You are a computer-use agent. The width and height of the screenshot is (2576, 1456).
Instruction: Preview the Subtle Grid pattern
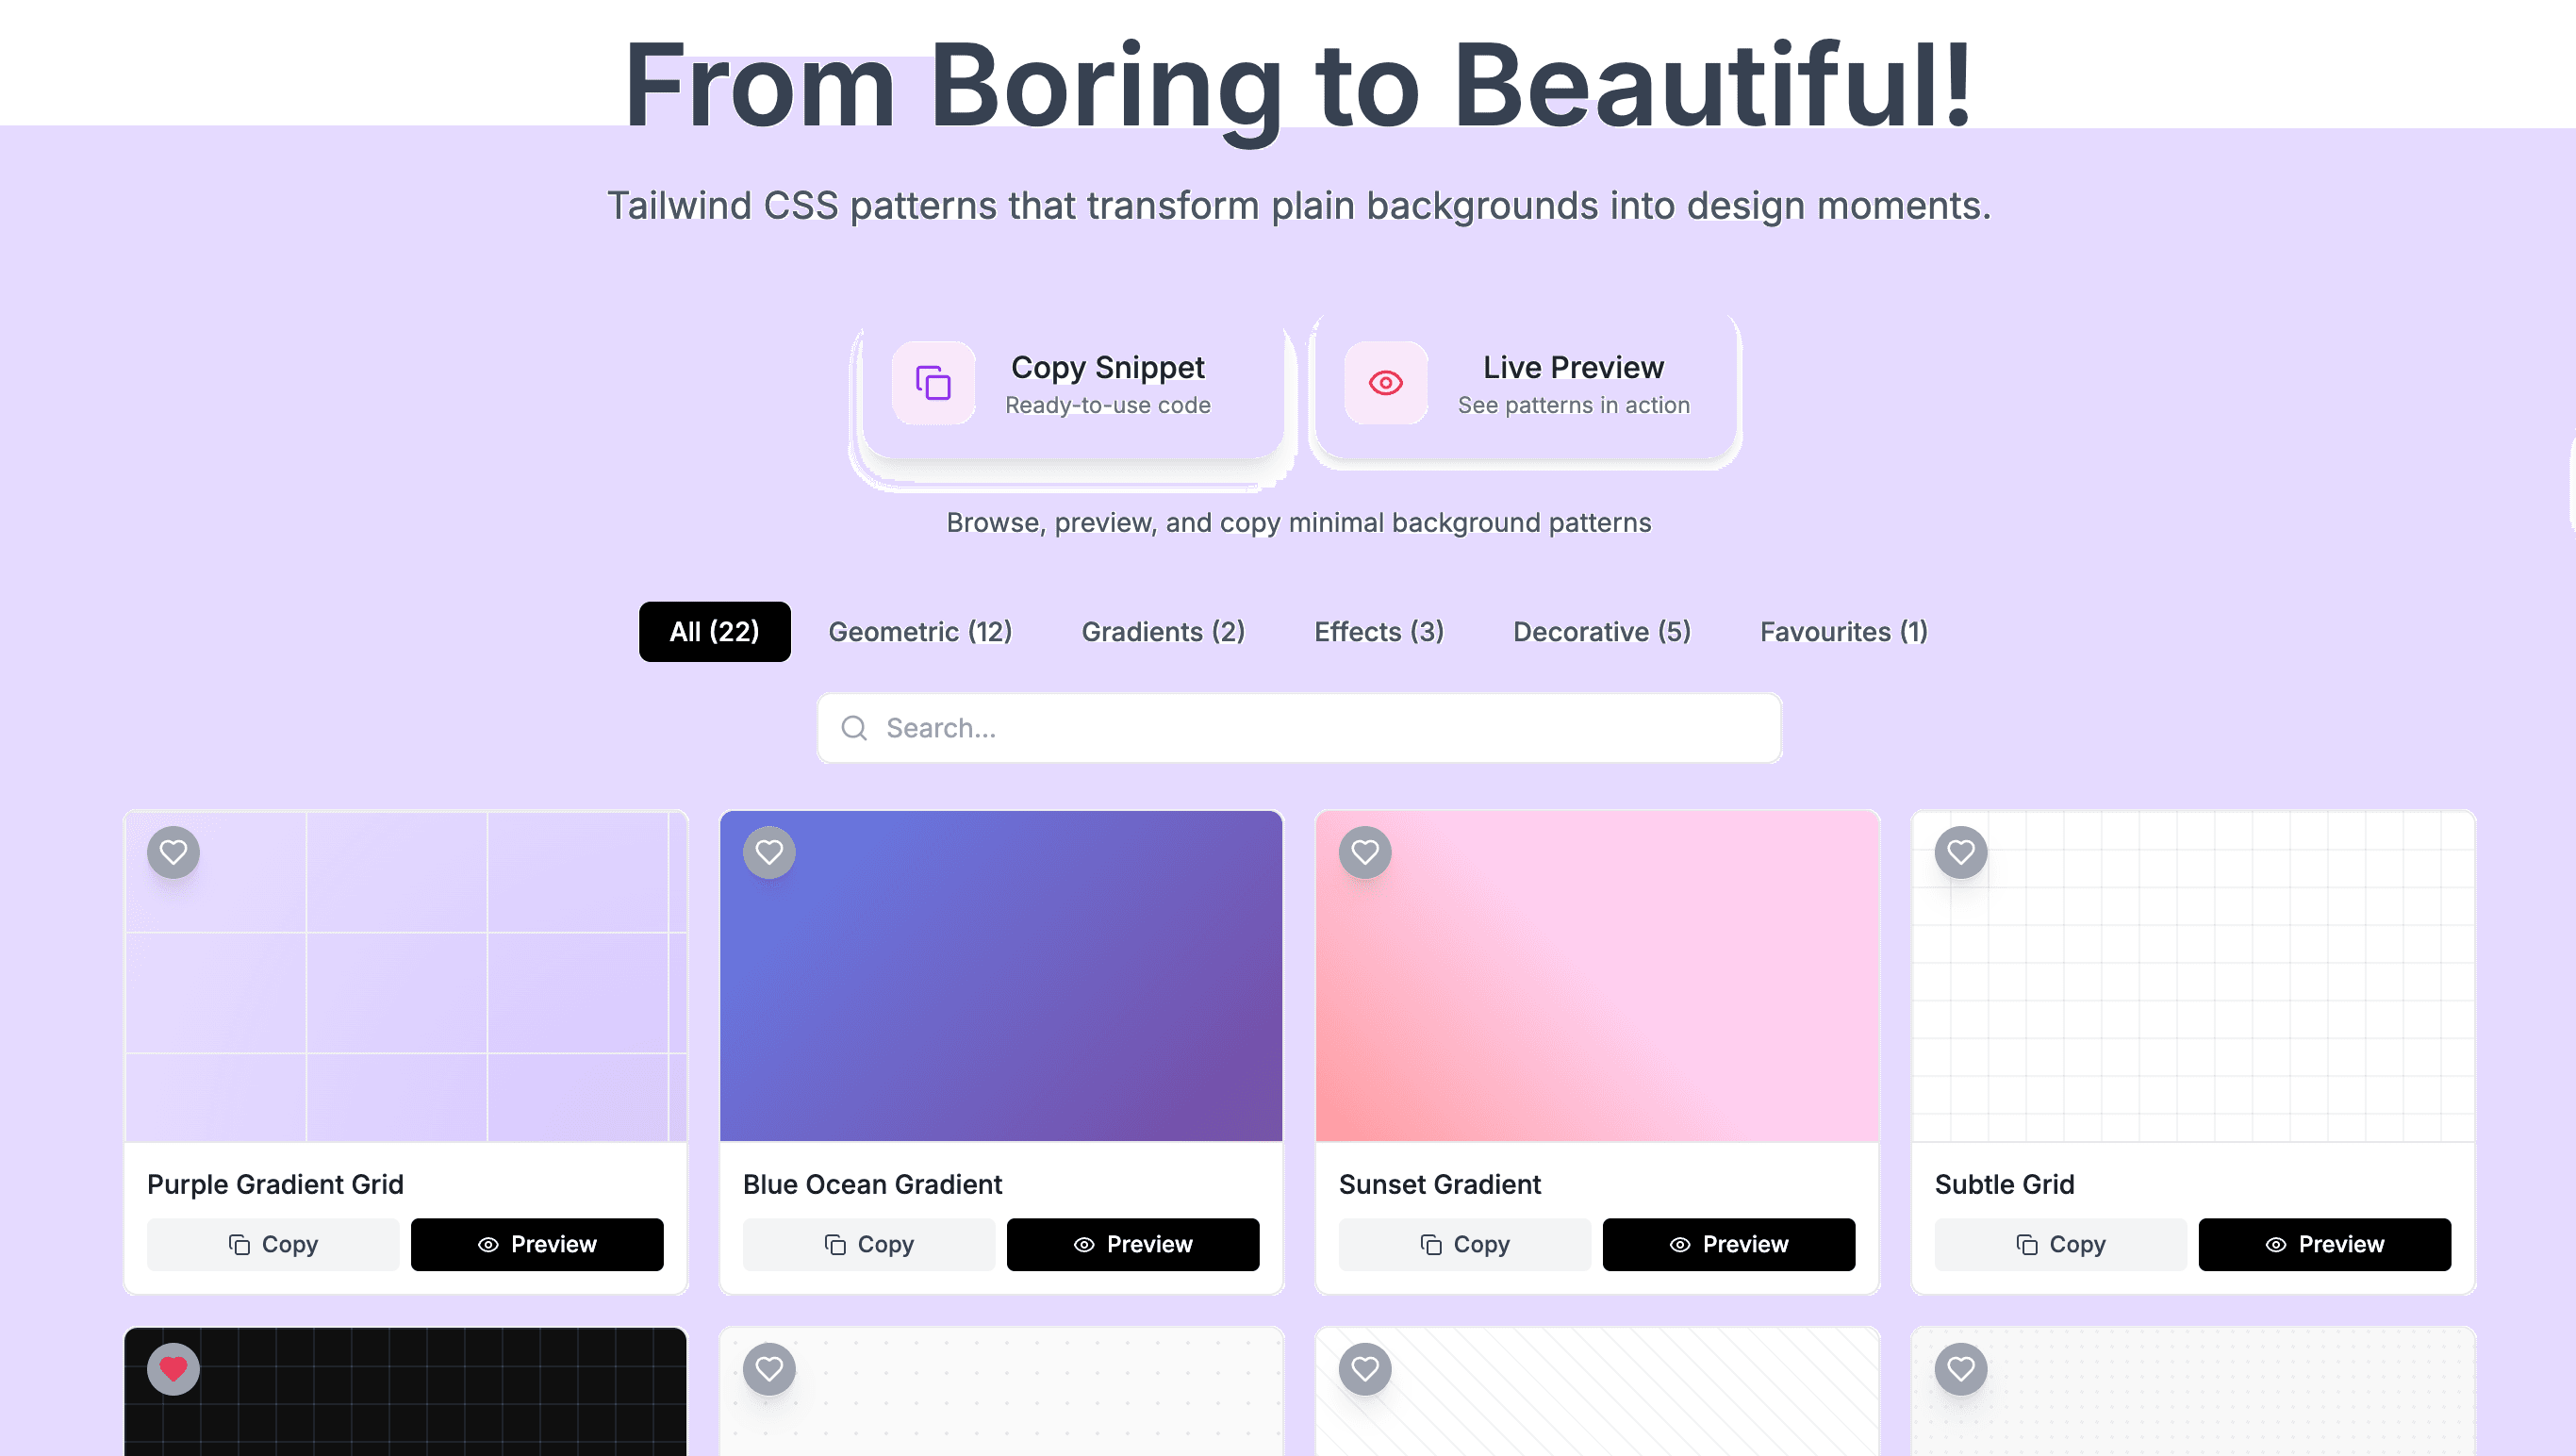2324,1244
